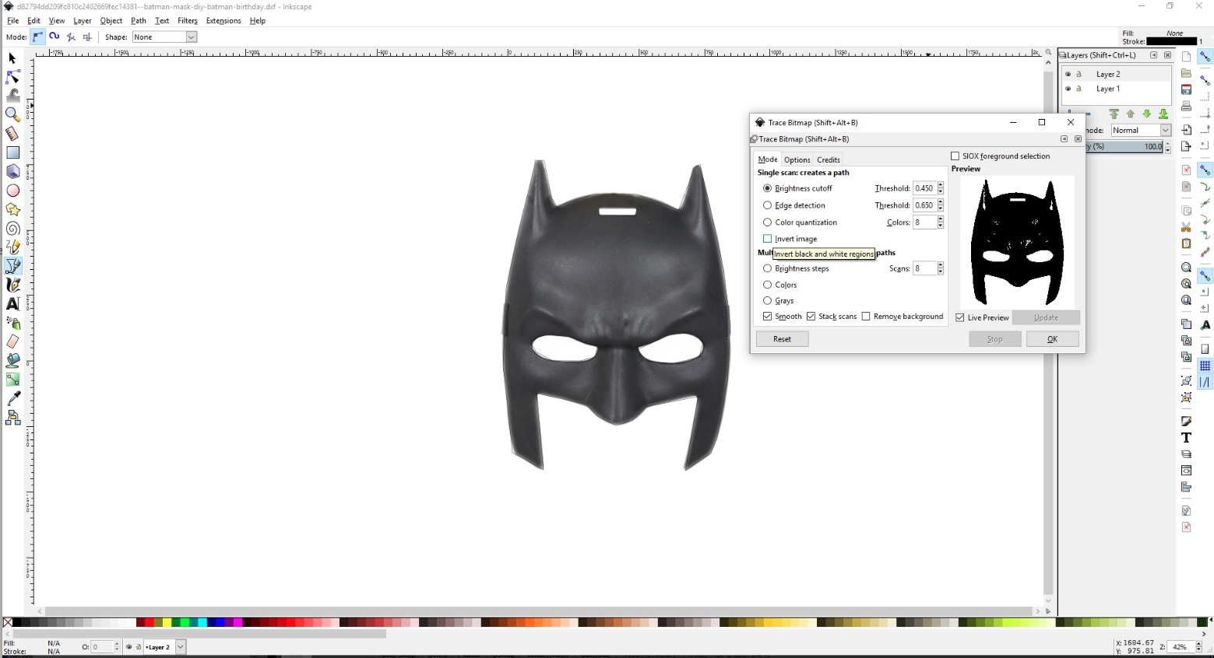This screenshot has width=1214, height=658.
Task: Pick the yellow palette swatch
Action: 167,622
